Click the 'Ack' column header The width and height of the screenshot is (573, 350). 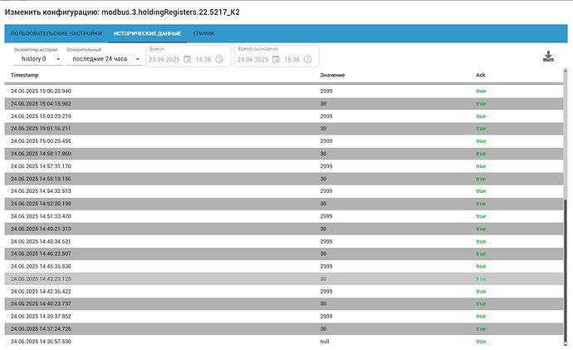pyautogui.click(x=480, y=75)
